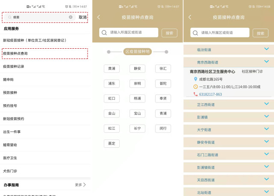
Task: Click the search field above the district grid
Action: click(x=133, y=32)
